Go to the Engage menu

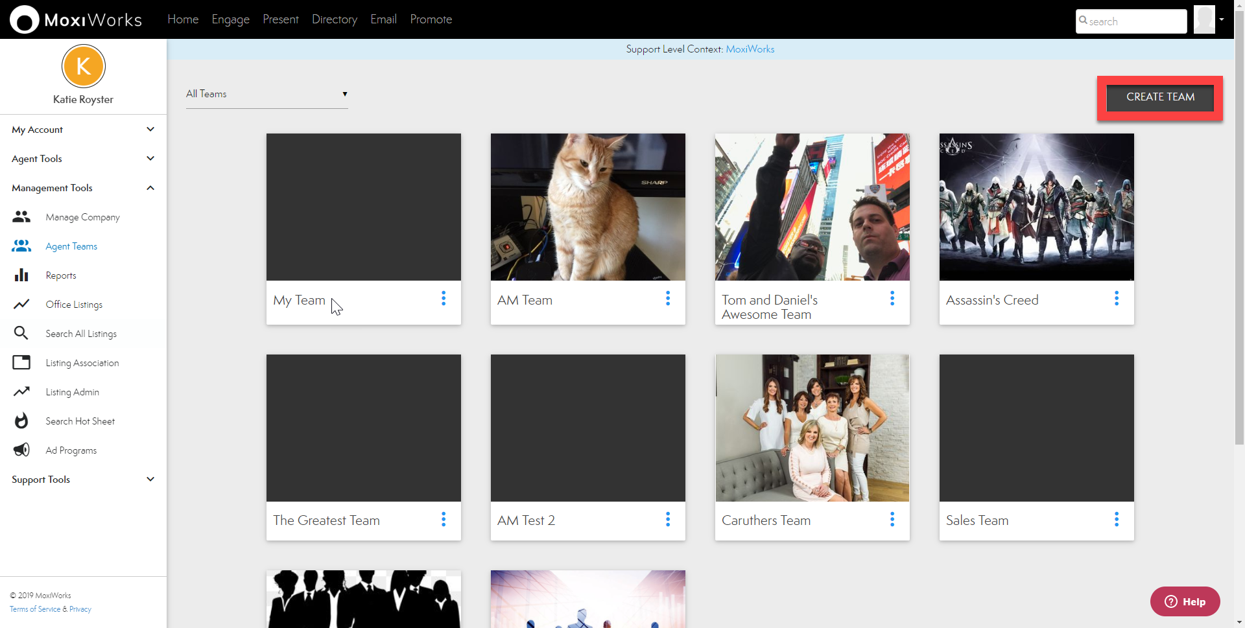tap(230, 19)
